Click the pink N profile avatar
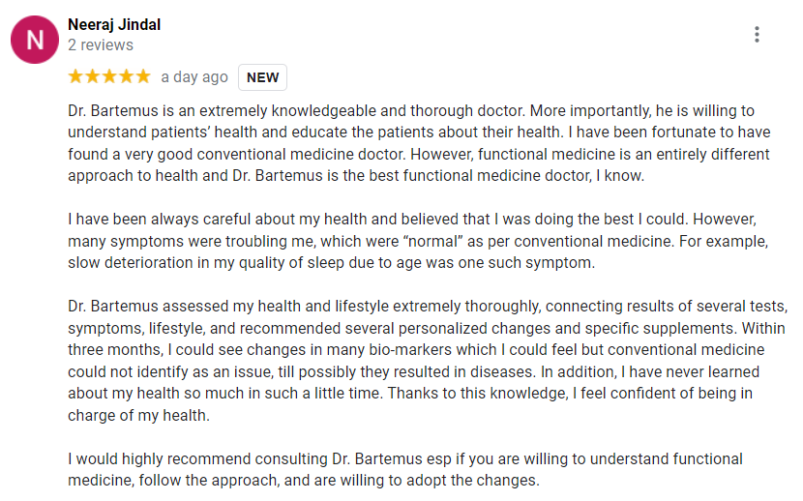The image size is (803, 501). [34, 40]
